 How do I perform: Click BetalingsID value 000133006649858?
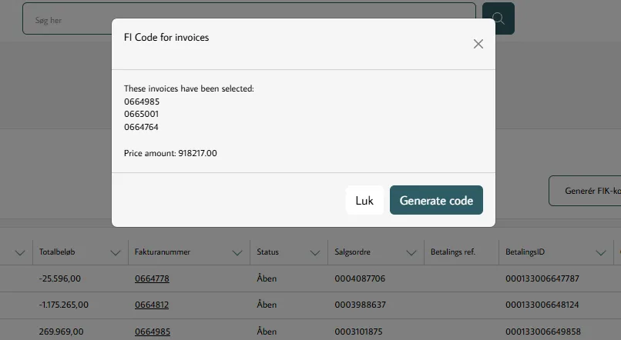(543, 332)
